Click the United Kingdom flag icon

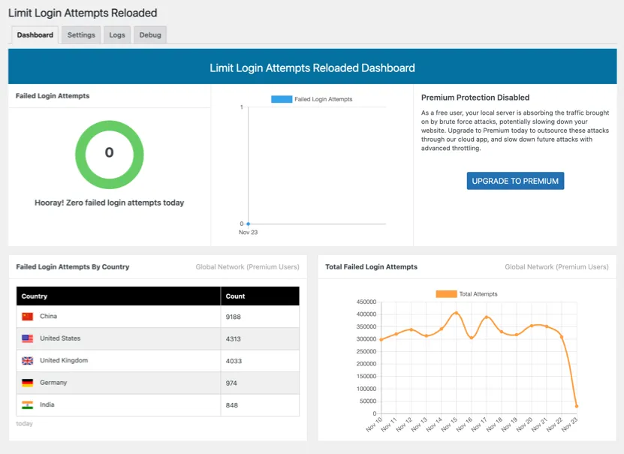tap(28, 361)
